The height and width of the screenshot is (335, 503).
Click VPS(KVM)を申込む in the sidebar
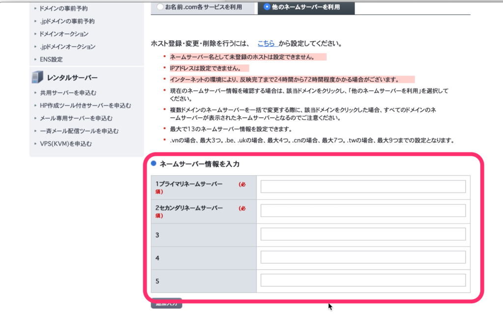pyautogui.click(x=66, y=144)
